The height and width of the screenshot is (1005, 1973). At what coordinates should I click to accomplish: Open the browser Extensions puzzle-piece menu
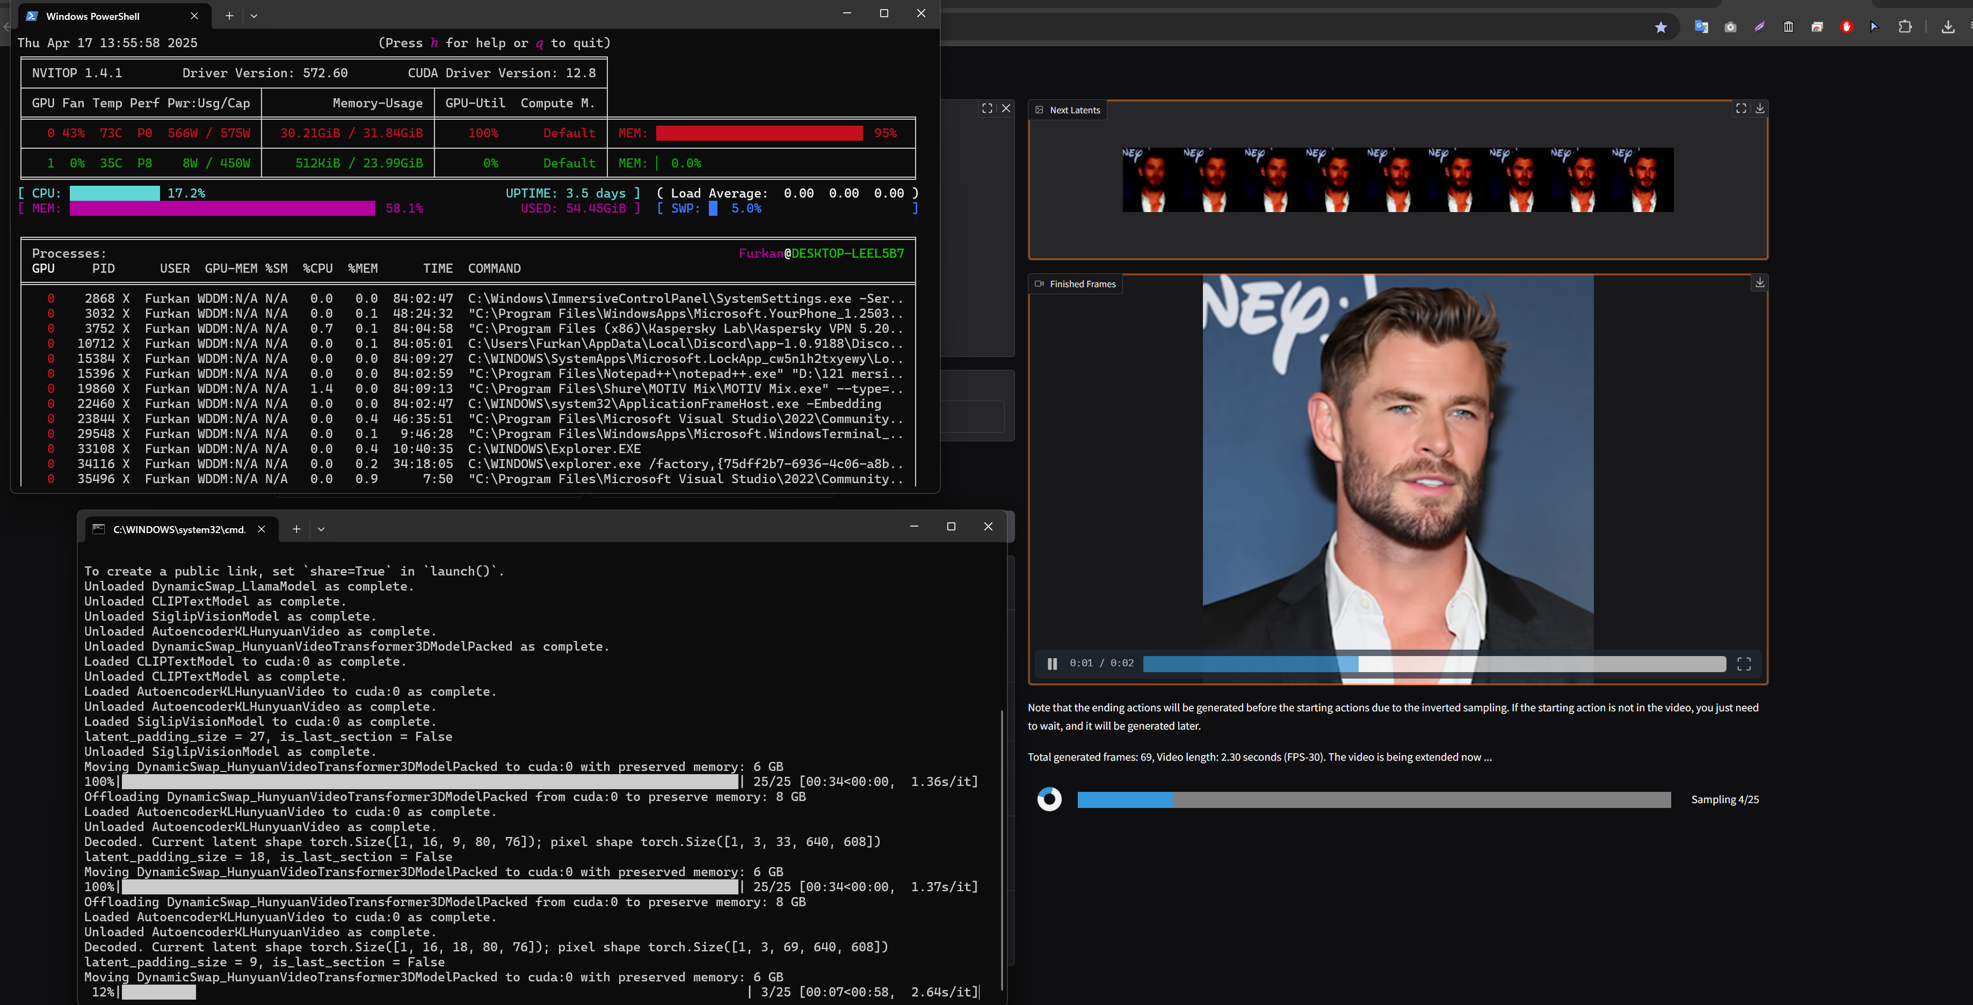[x=1905, y=27]
